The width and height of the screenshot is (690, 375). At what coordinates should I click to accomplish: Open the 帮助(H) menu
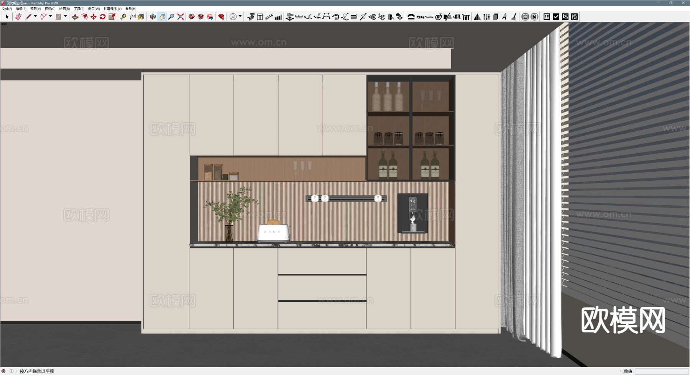(131, 9)
